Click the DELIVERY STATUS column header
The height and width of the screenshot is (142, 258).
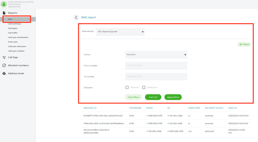pyautogui.click(x=214, y=108)
